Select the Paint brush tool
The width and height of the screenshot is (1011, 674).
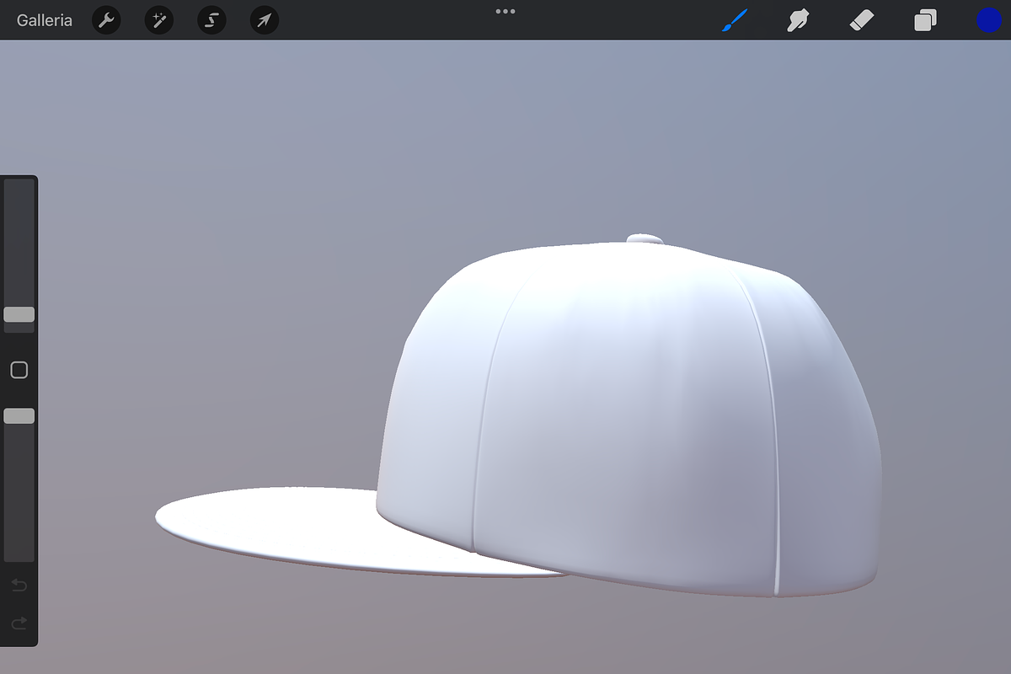click(735, 20)
